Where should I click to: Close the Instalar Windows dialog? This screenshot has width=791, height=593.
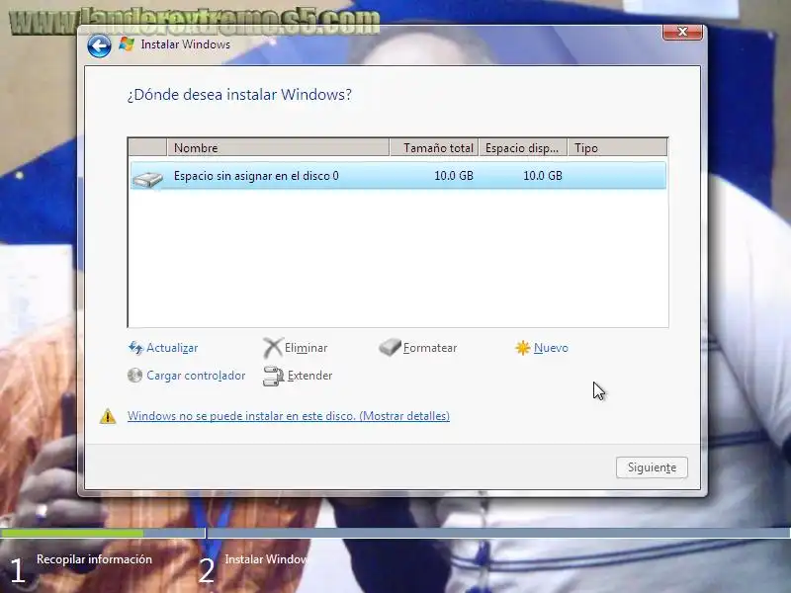point(682,32)
